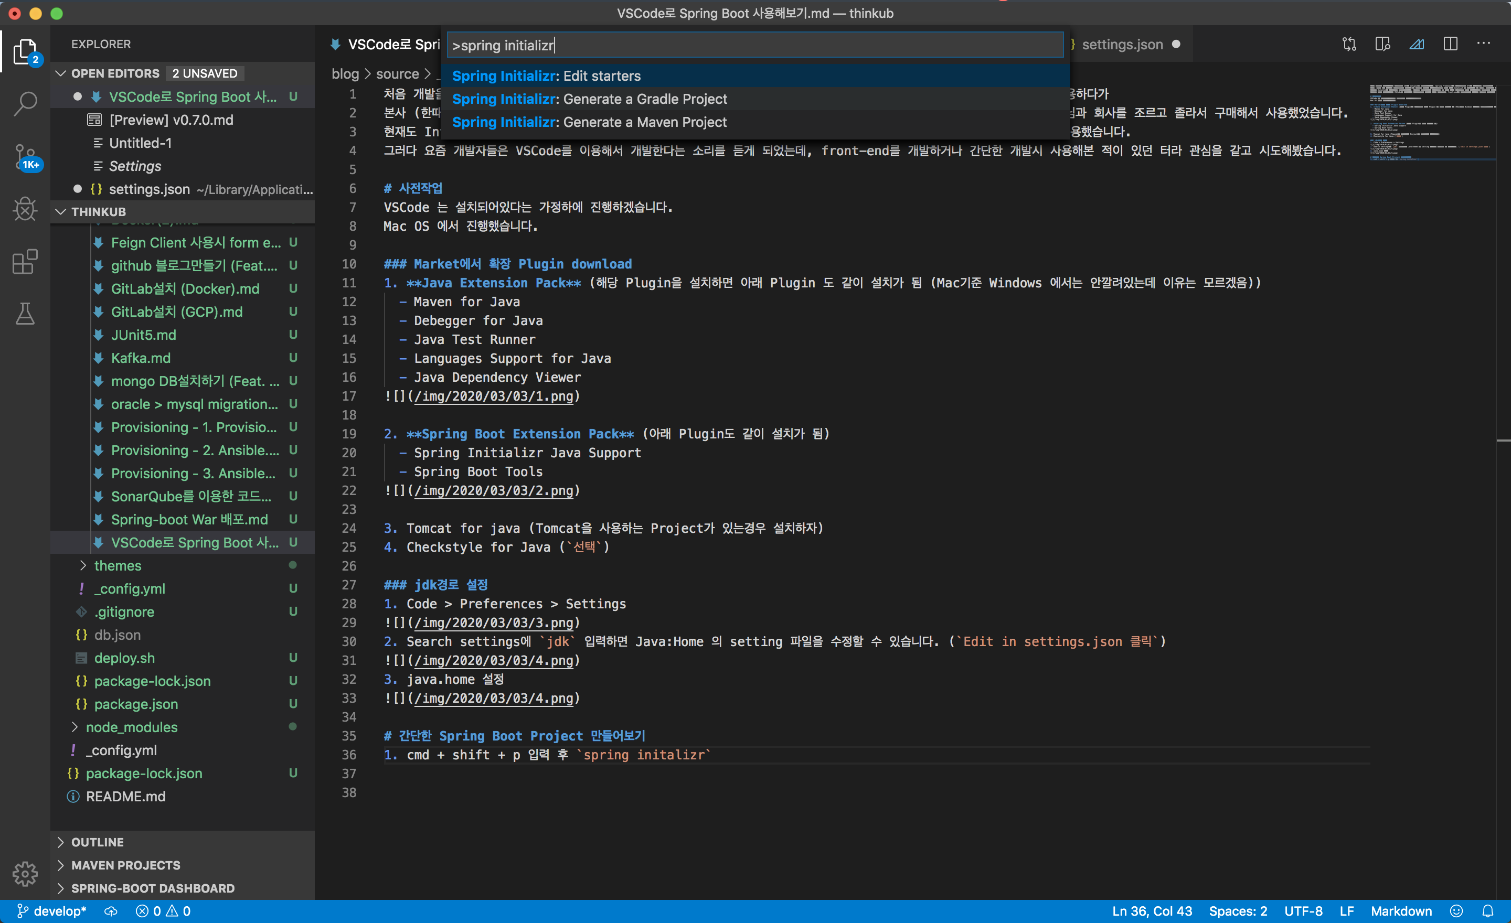Open the Manage gear icon

pos(25,873)
